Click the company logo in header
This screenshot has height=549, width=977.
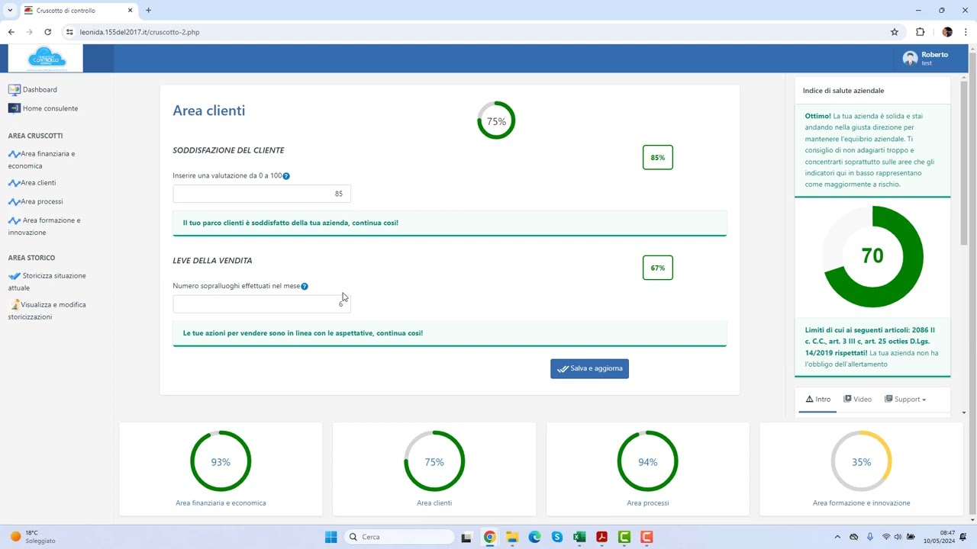(47, 59)
